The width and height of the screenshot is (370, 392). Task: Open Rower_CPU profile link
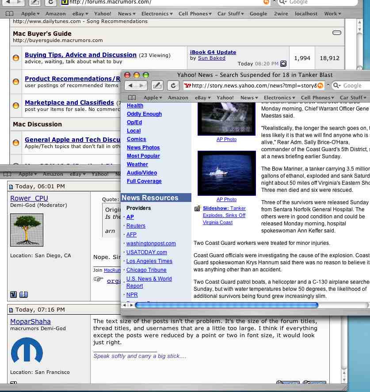29,198
